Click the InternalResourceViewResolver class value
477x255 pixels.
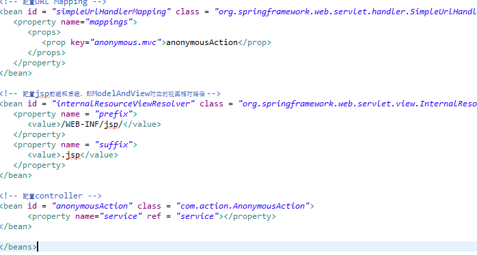tap(357, 104)
